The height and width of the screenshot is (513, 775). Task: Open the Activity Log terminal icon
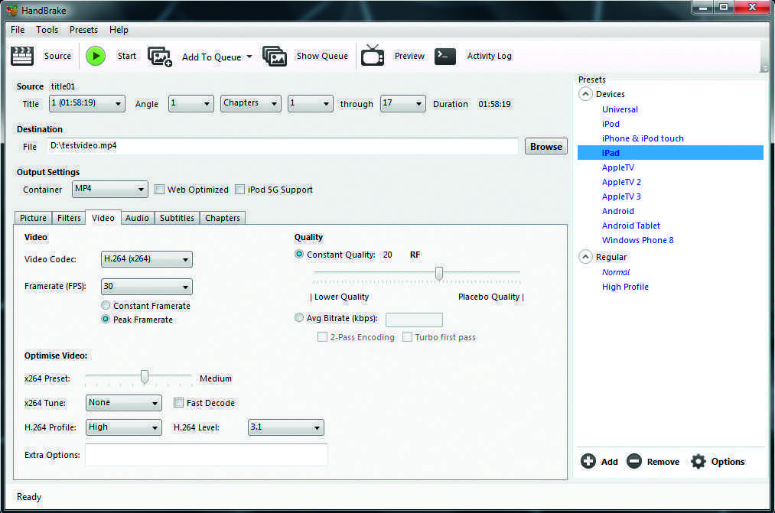(445, 56)
